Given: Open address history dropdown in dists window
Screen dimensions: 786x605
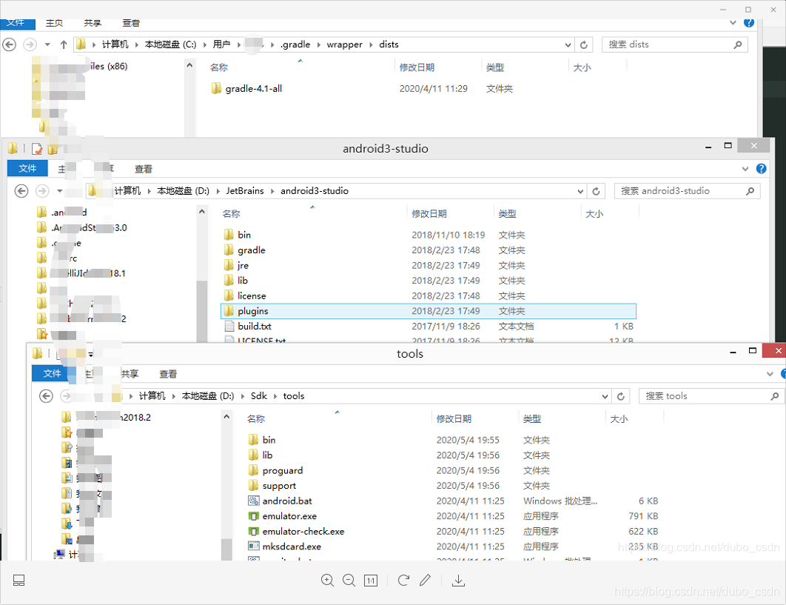Looking at the screenshot, I should coord(568,44).
